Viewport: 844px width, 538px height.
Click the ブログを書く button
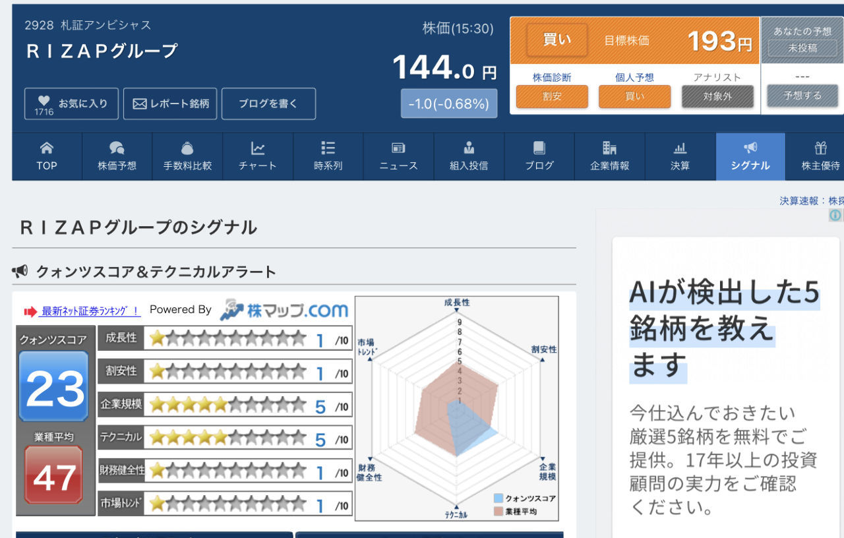(x=268, y=104)
